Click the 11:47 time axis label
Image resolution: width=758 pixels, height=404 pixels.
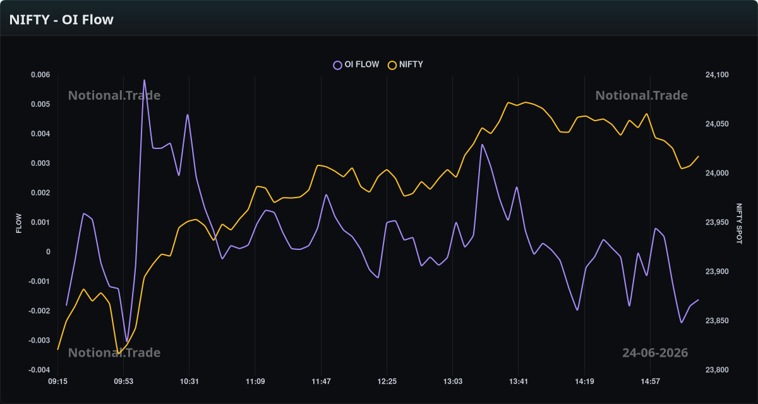pos(321,381)
